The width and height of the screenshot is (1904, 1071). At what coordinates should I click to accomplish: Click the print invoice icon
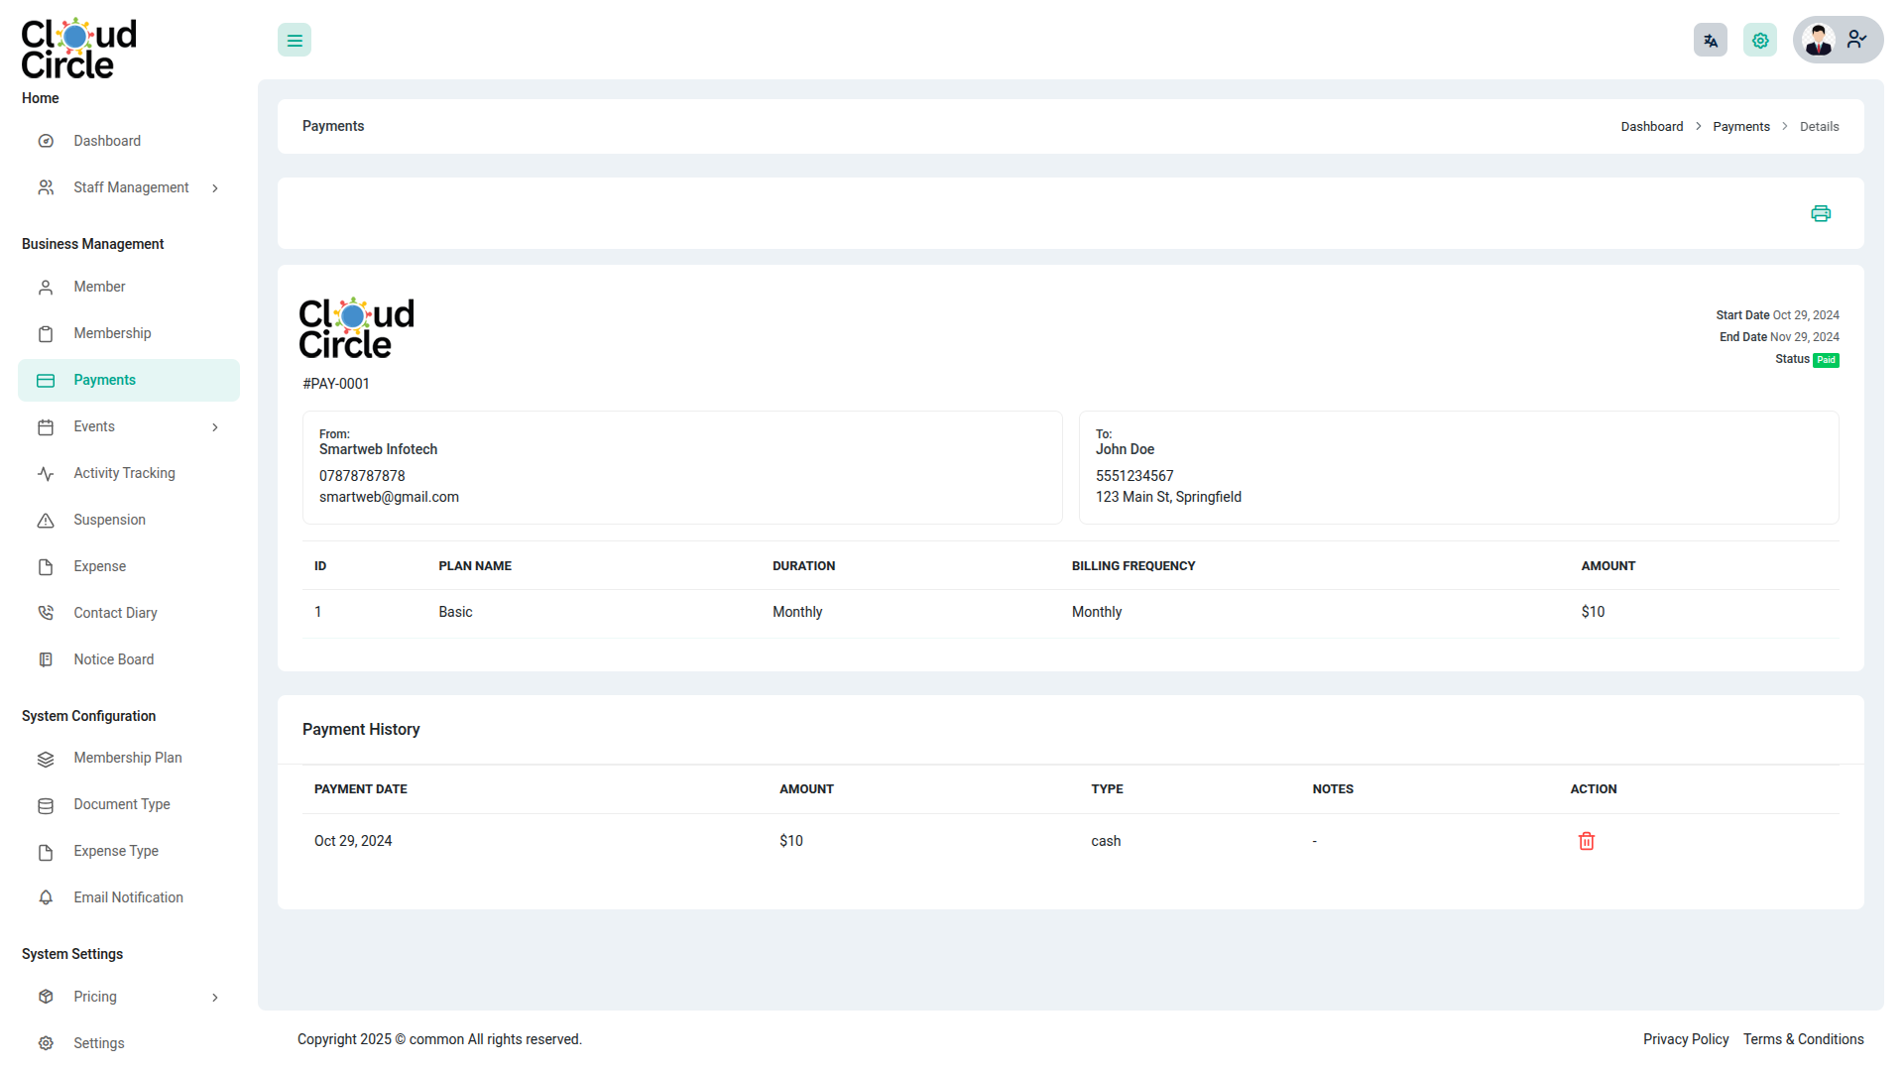pos(1821,213)
